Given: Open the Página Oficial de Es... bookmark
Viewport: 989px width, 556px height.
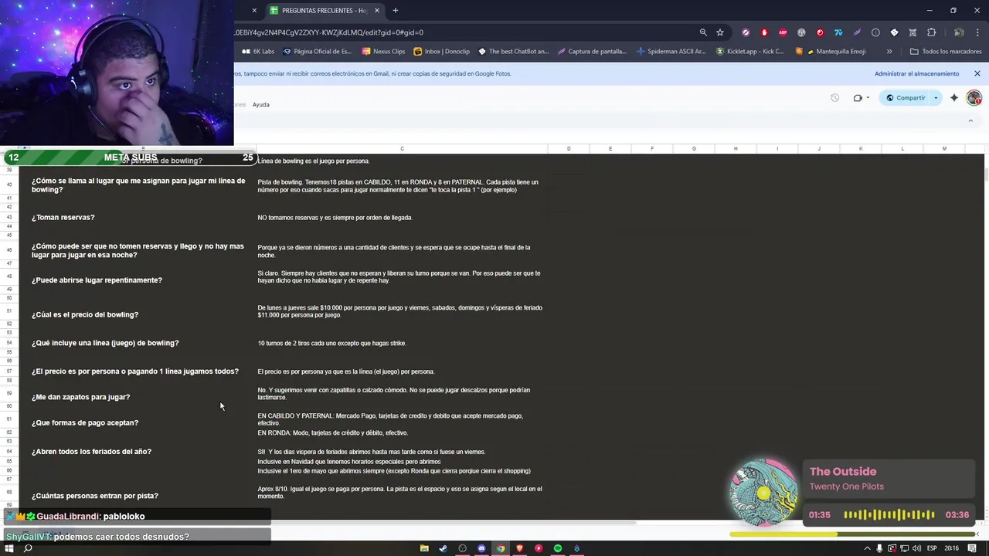Looking at the screenshot, I should (317, 52).
